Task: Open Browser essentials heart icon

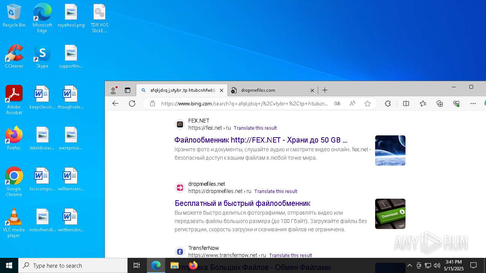Action: point(456,104)
